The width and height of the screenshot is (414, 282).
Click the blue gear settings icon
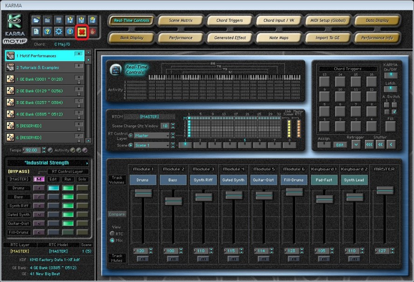[59, 32]
